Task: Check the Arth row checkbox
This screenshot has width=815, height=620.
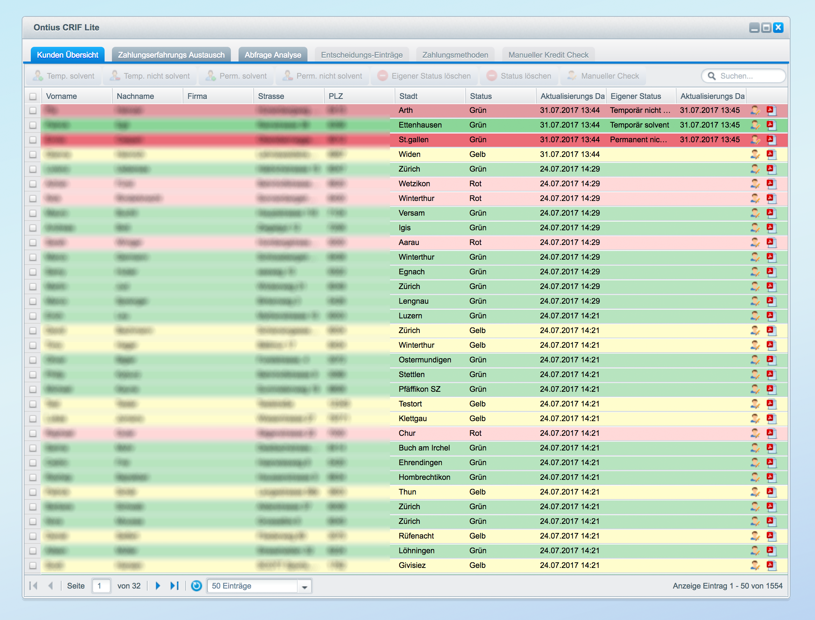Action: (x=33, y=110)
